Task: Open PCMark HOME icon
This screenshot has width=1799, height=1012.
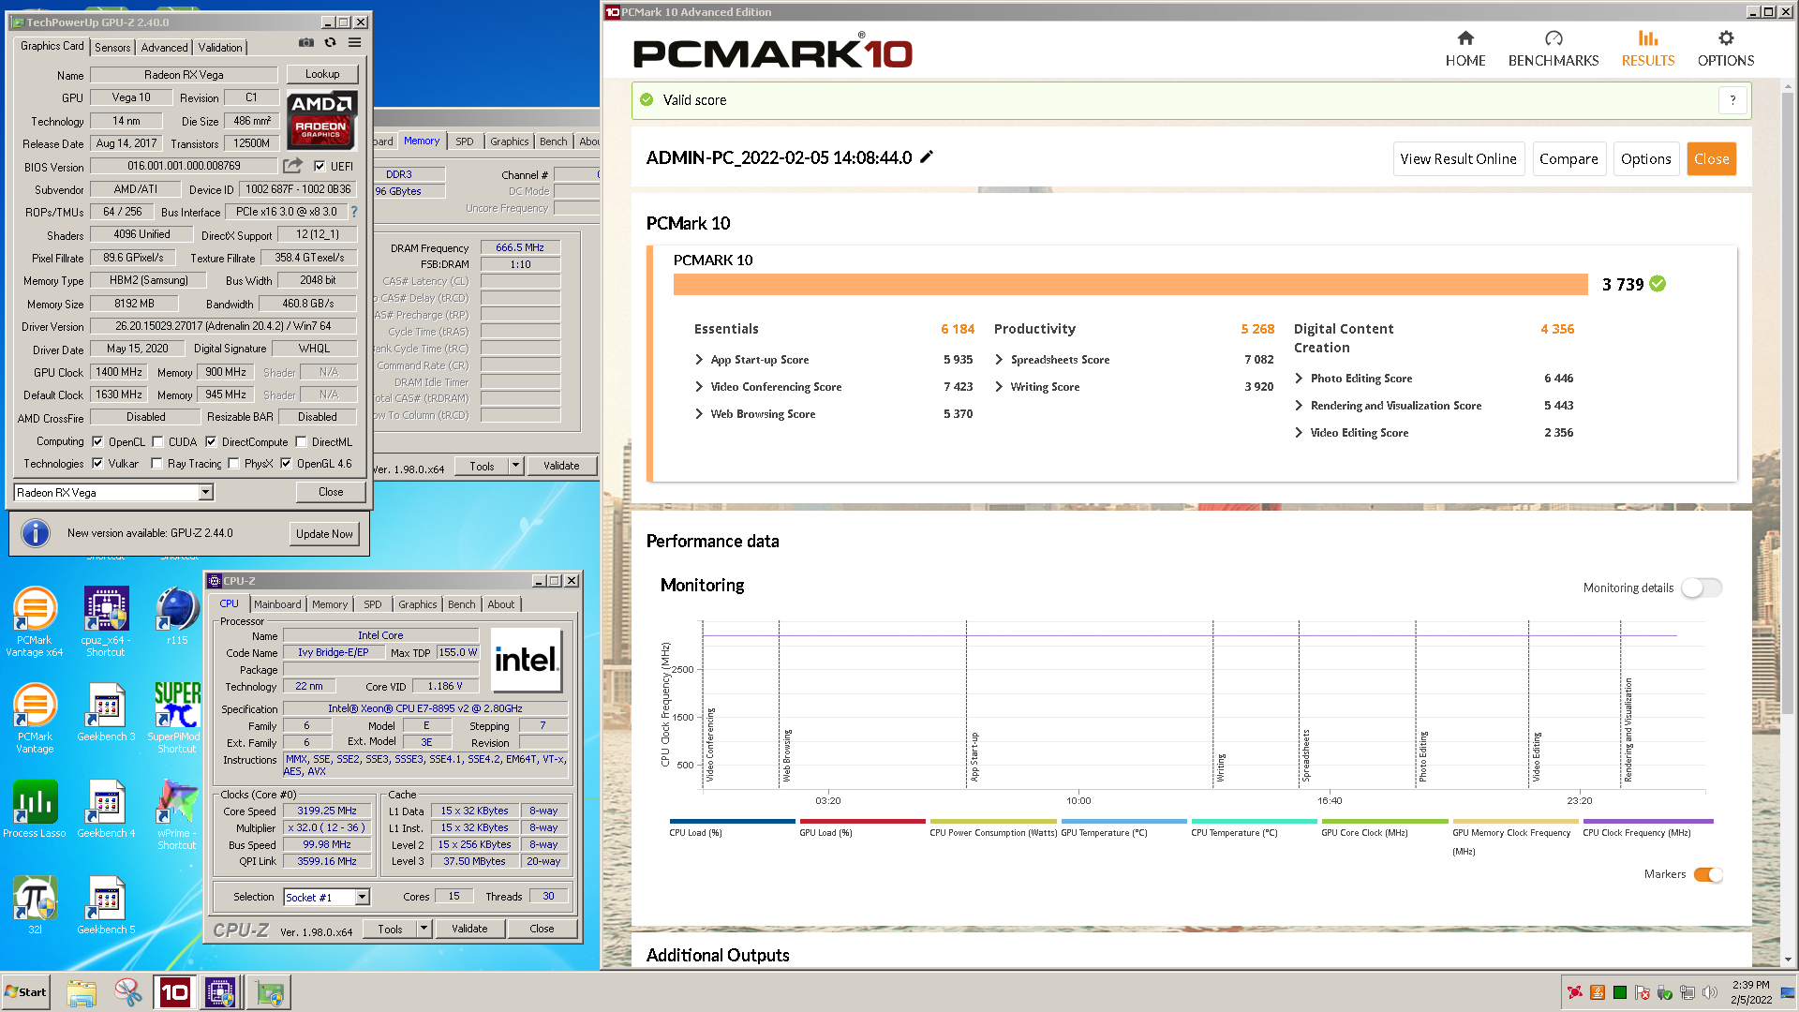Action: click(1465, 38)
